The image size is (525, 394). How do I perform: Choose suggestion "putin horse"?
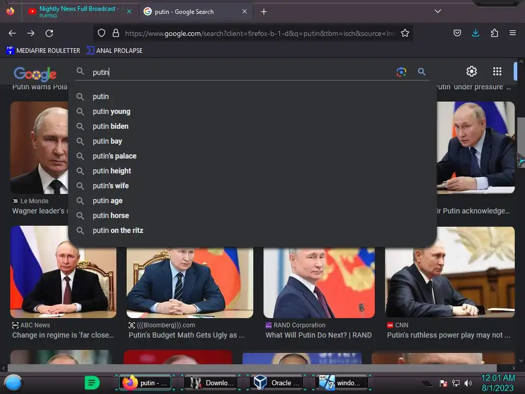click(x=252, y=215)
